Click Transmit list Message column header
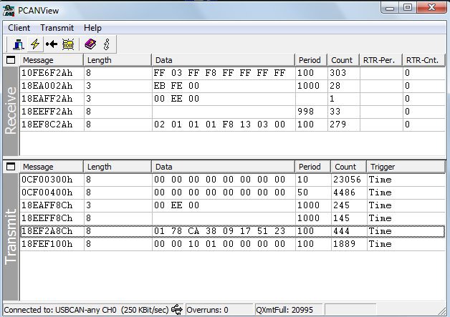This screenshot has width=450, height=317. pos(52,167)
